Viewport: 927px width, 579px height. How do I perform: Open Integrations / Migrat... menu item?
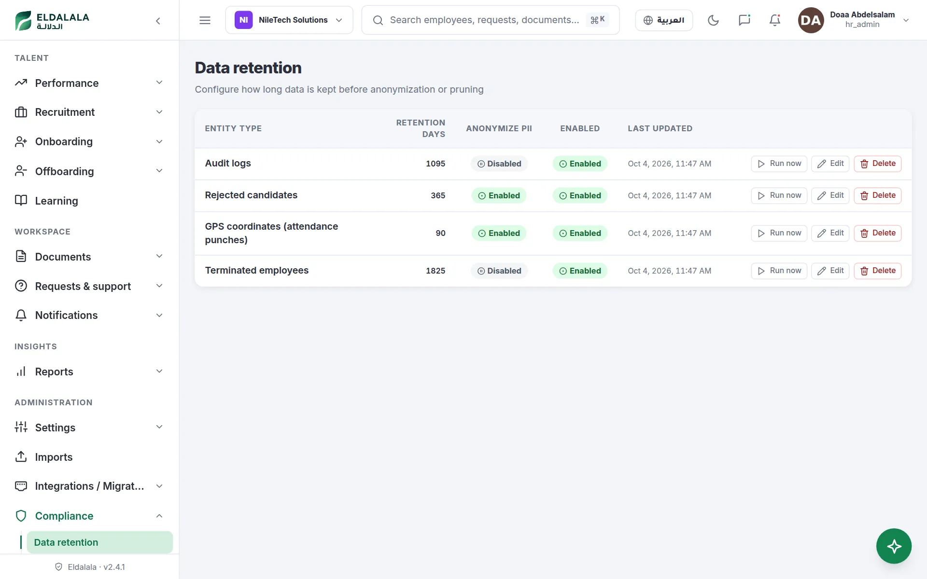tap(89, 486)
